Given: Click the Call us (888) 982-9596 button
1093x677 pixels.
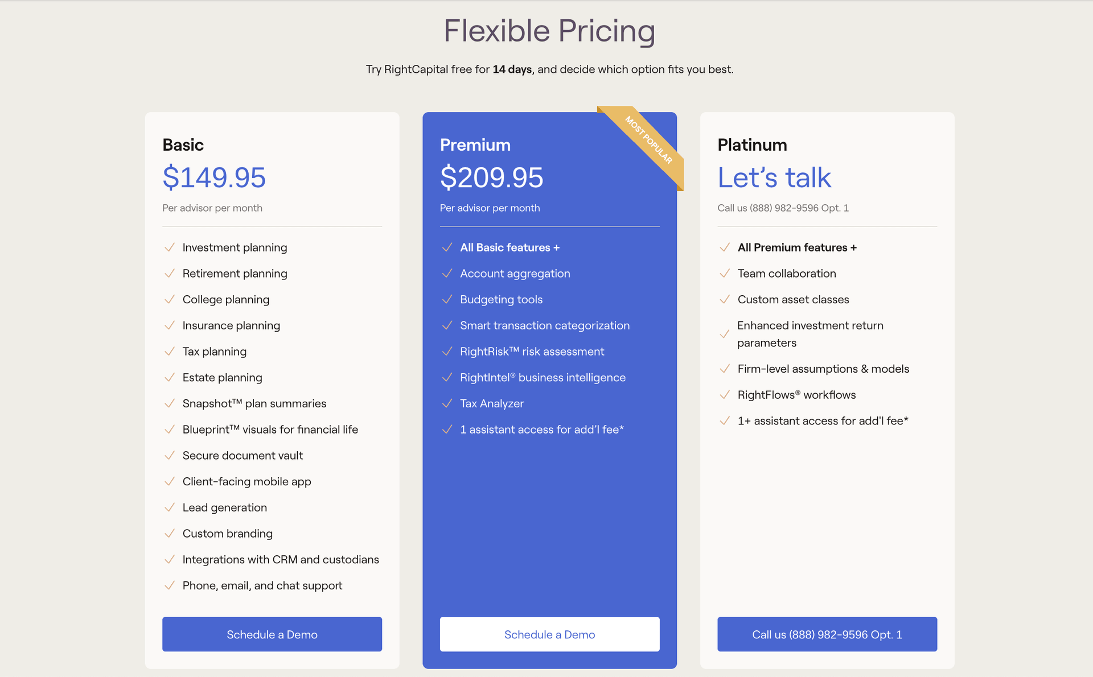Looking at the screenshot, I should point(827,634).
